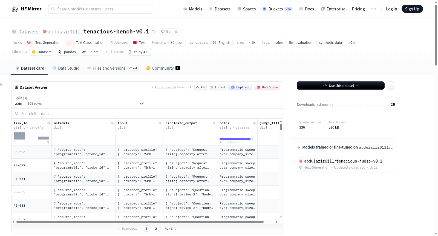The height and width of the screenshot is (236, 438).
Task: Click the Log In link
Action: point(391,9)
